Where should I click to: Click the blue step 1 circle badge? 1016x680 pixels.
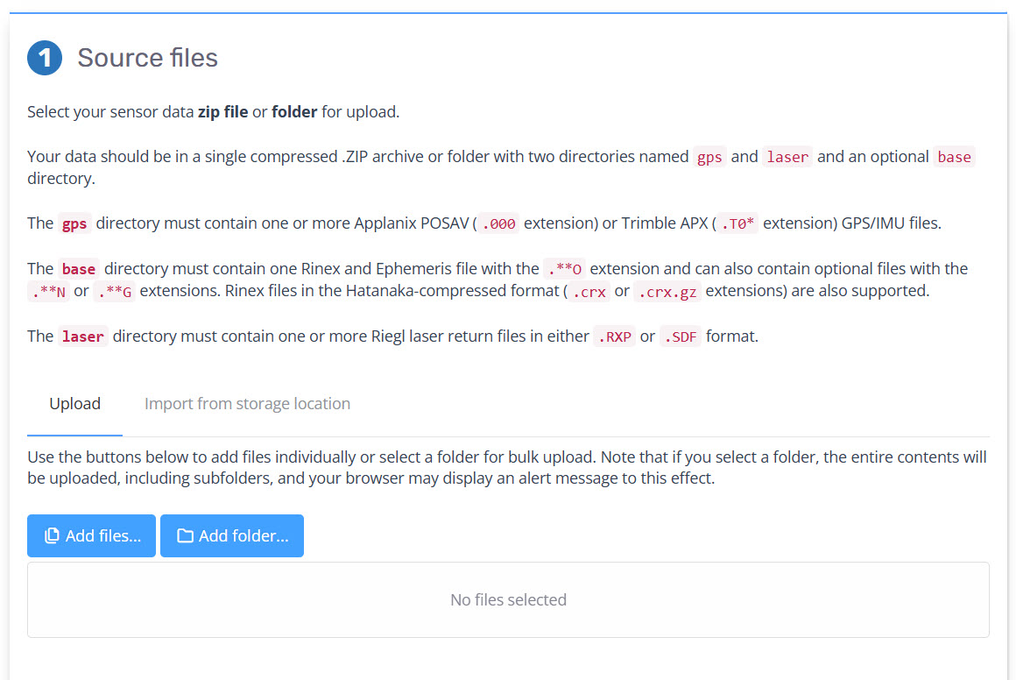45,59
